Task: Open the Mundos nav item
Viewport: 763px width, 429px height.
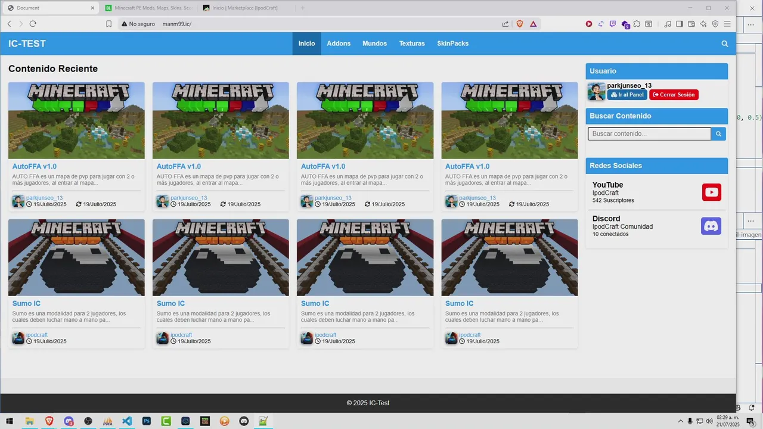Action: click(374, 43)
